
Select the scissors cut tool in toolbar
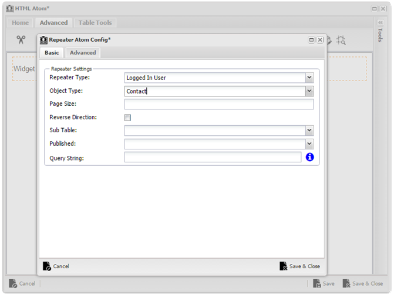pyautogui.click(x=21, y=40)
